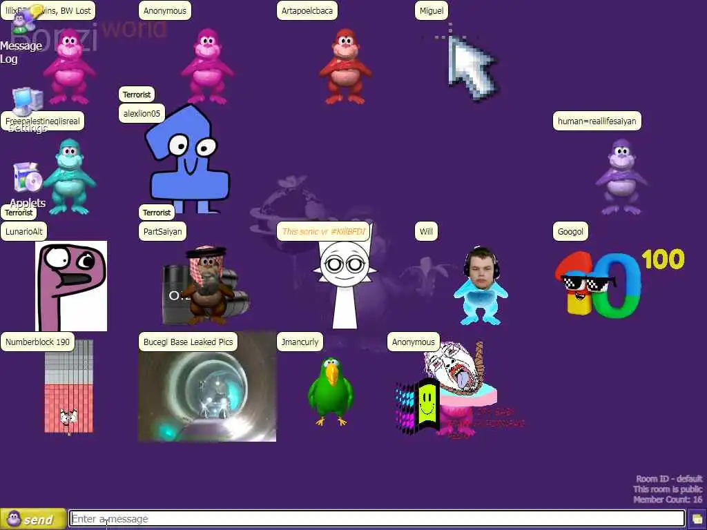
Task: Click the 'human=reallifesaiyan' name tag
Action: [x=597, y=121]
